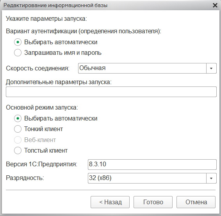The height and width of the screenshot is (216, 221).
Task: Focus the Дополнительные параметры запуска input field
Action: point(111,92)
